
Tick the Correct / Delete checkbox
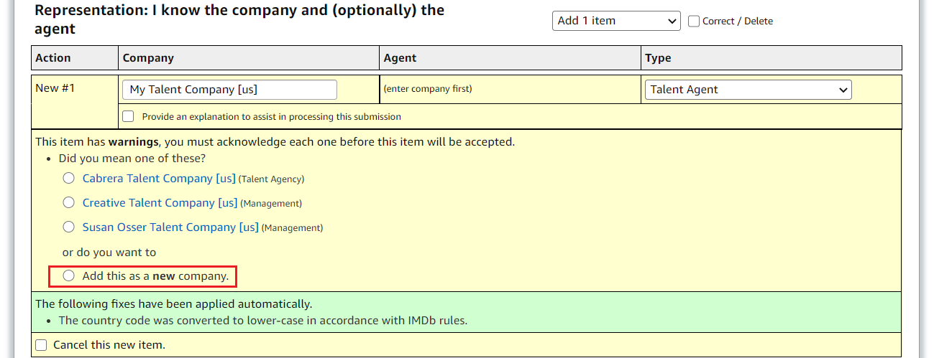pyautogui.click(x=694, y=22)
